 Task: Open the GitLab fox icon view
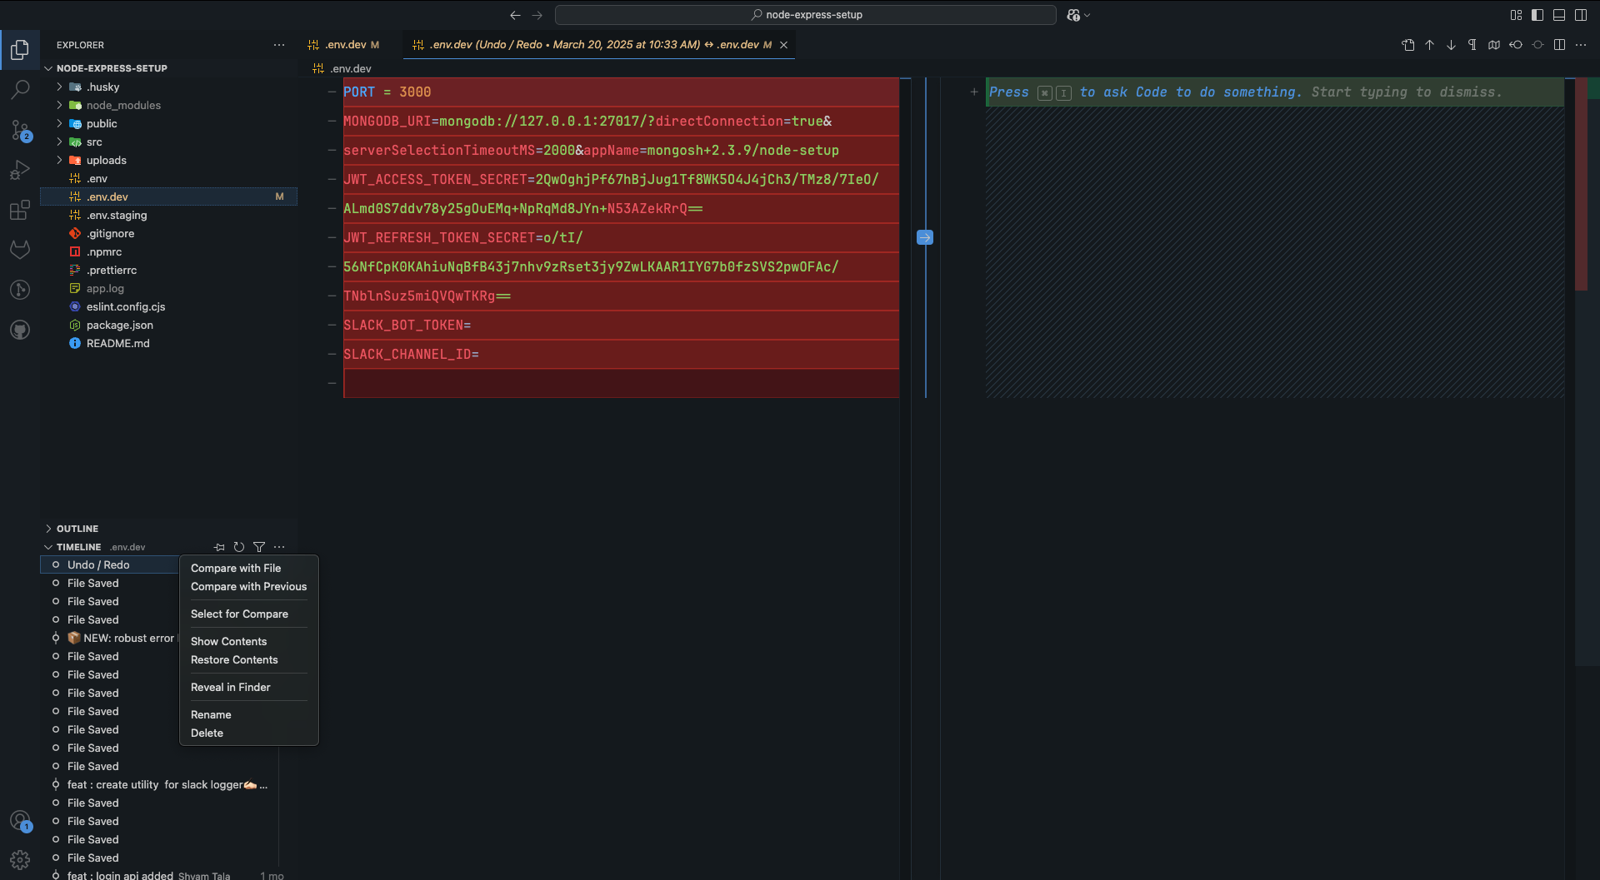pyautogui.click(x=20, y=249)
